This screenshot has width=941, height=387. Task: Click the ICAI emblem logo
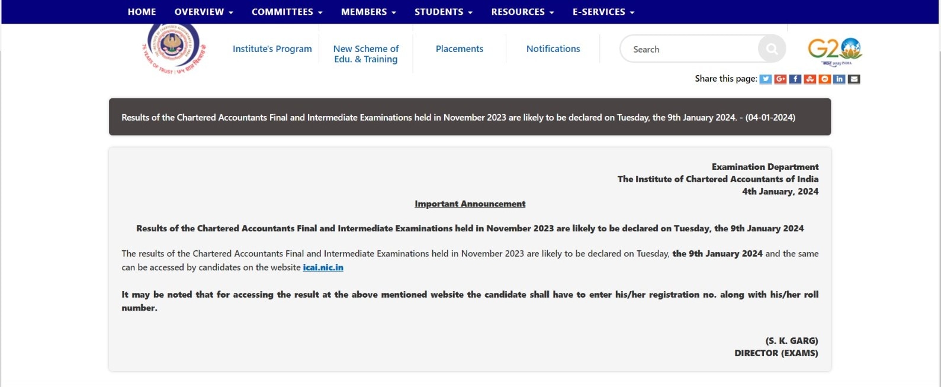(x=174, y=47)
